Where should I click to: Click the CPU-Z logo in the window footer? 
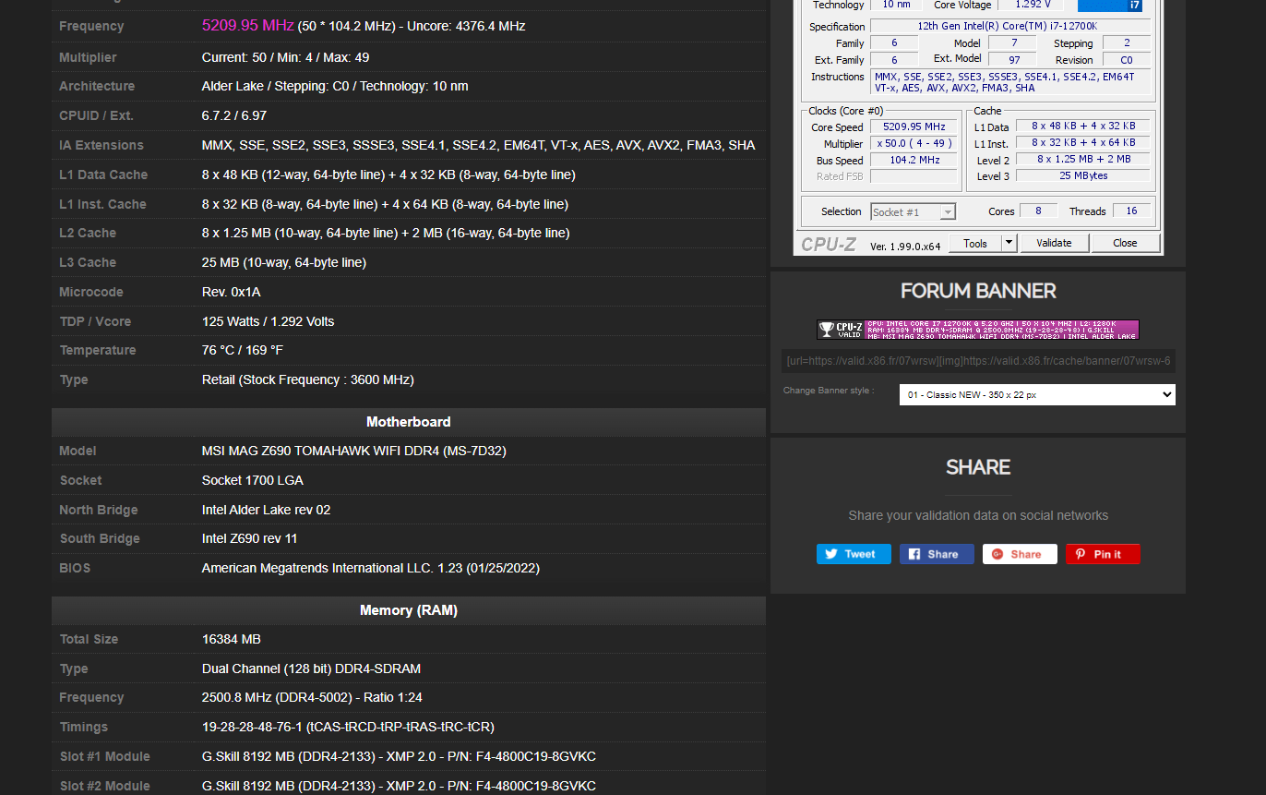click(x=829, y=244)
